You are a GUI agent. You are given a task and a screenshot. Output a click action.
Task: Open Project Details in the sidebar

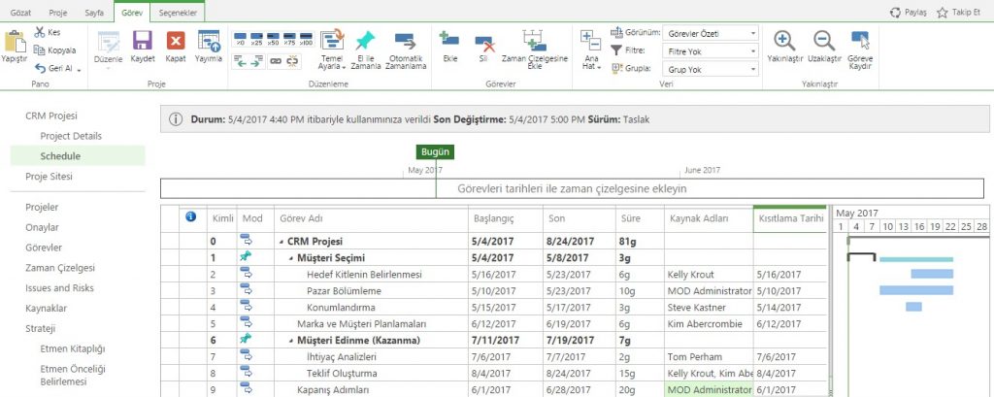tap(71, 136)
